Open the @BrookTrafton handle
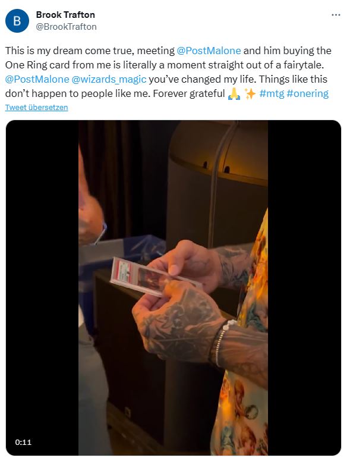The image size is (350, 458). [67, 27]
